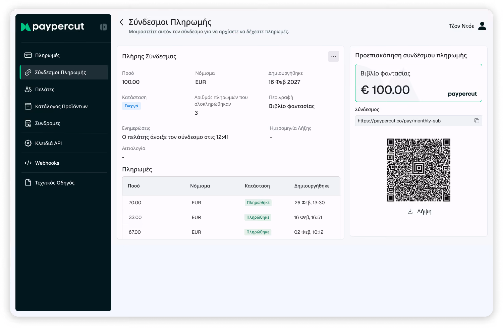Open Webhooks in the sidebar
This screenshot has width=503, height=328.
[64, 163]
